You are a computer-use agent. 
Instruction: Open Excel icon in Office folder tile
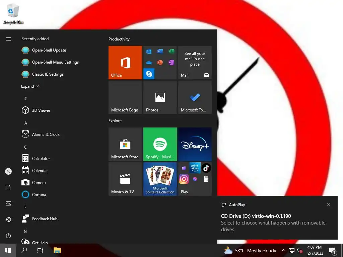171,51
